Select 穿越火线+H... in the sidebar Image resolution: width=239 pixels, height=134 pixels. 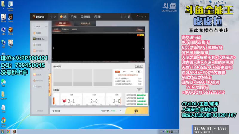coord(40,39)
